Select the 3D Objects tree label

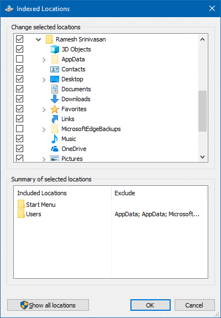tap(76, 49)
